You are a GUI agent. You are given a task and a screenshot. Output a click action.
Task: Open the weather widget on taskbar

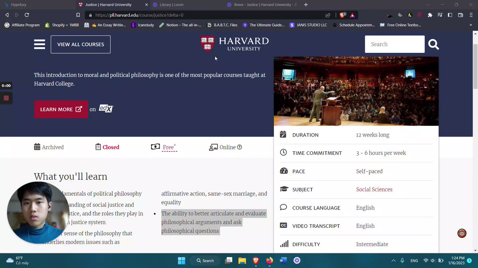click(18, 260)
